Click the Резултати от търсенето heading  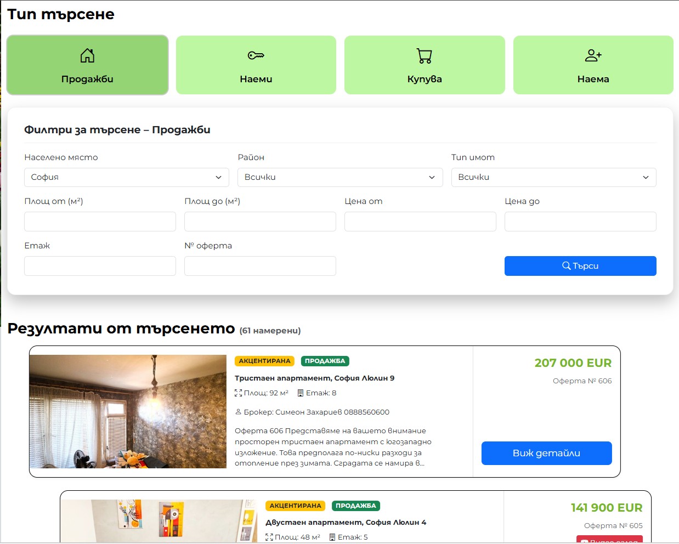tap(121, 328)
